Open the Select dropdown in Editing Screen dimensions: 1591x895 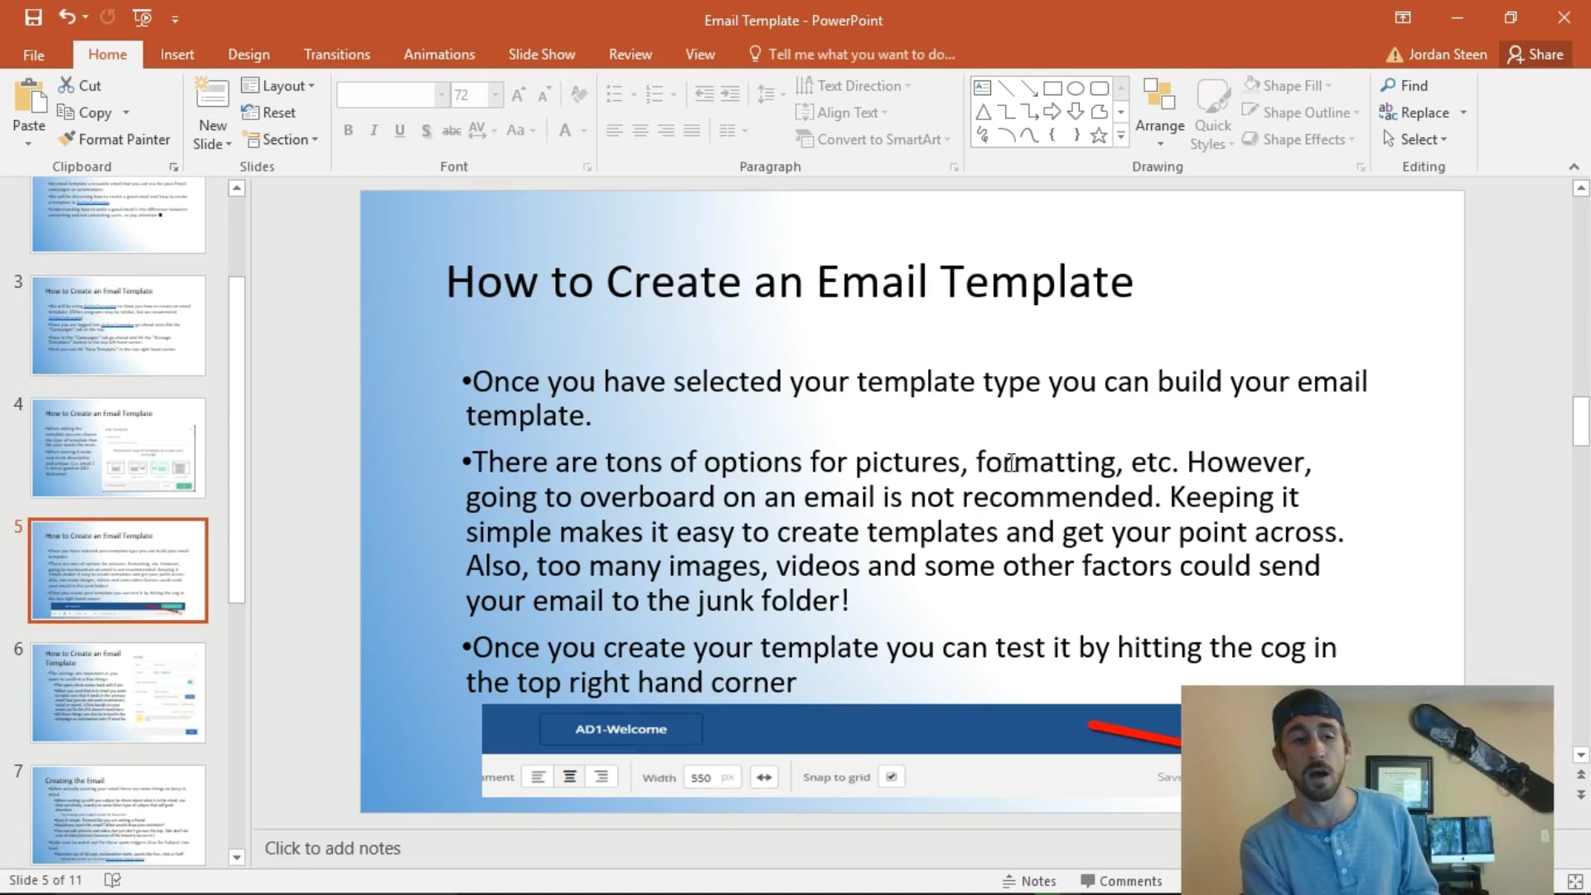1414,139
